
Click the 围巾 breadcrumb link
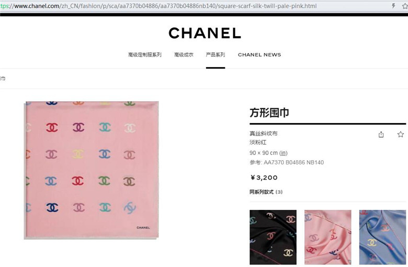click(3, 79)
